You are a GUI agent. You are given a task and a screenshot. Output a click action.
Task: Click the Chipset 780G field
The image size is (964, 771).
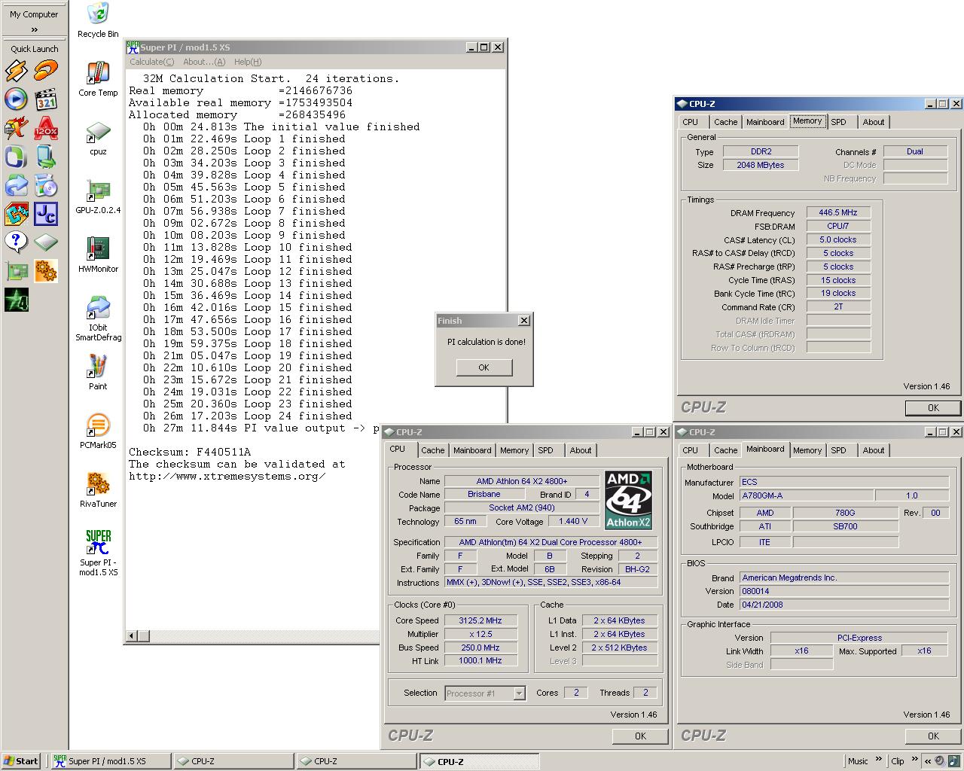[845, 513]
